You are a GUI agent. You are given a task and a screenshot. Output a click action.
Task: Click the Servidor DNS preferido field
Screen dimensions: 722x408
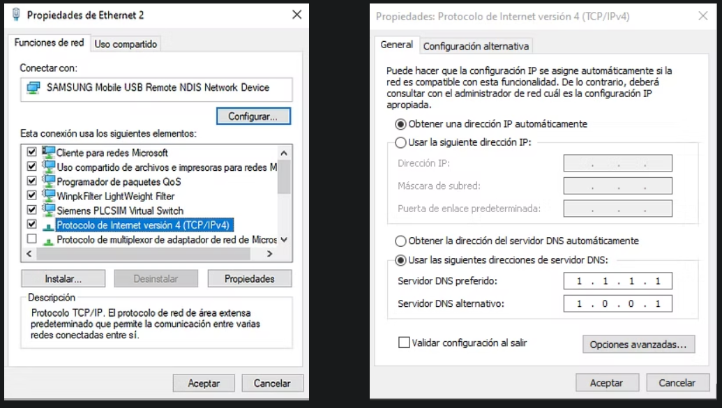617,281
